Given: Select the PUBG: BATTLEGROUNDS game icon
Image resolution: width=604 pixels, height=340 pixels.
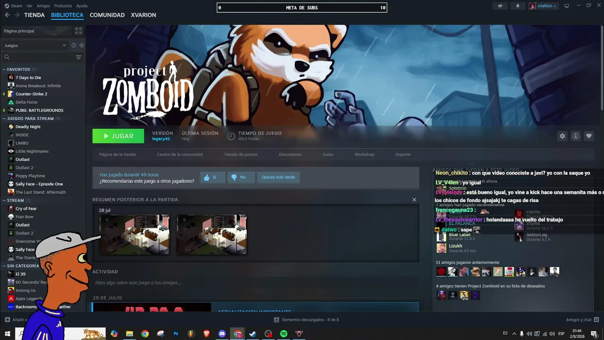Looking at the screenshot, I should 11,110.
